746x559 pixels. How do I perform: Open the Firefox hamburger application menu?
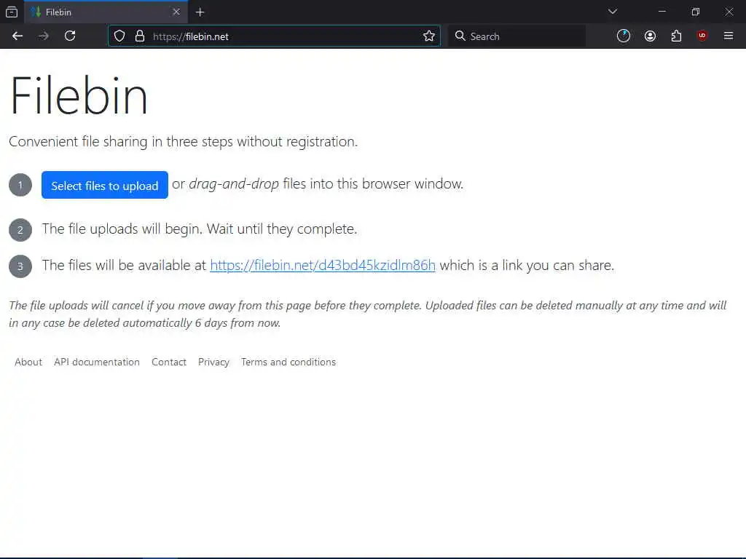point(729,36)
